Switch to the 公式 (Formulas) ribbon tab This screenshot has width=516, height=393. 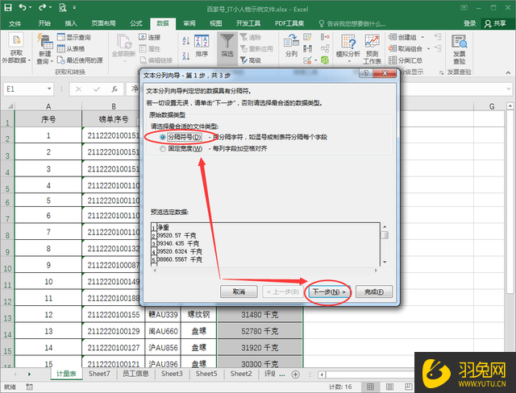[x=136, y=23]
